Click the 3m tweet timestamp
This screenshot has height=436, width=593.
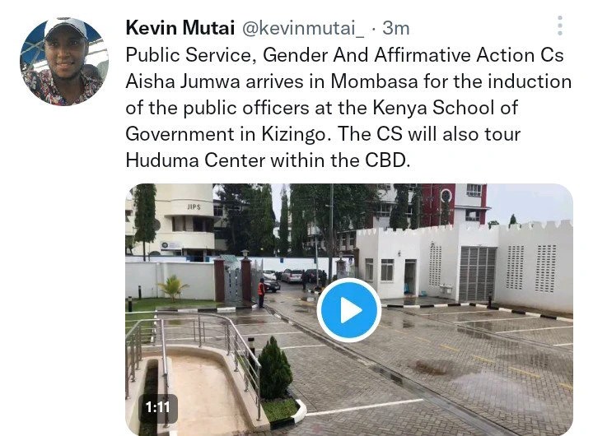click(x=395, y=28)
